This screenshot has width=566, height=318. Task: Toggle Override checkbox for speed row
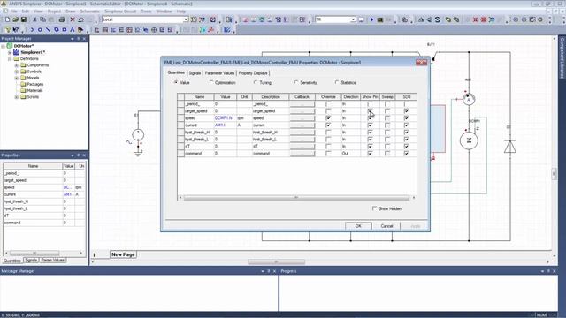[x=328, y=117]
